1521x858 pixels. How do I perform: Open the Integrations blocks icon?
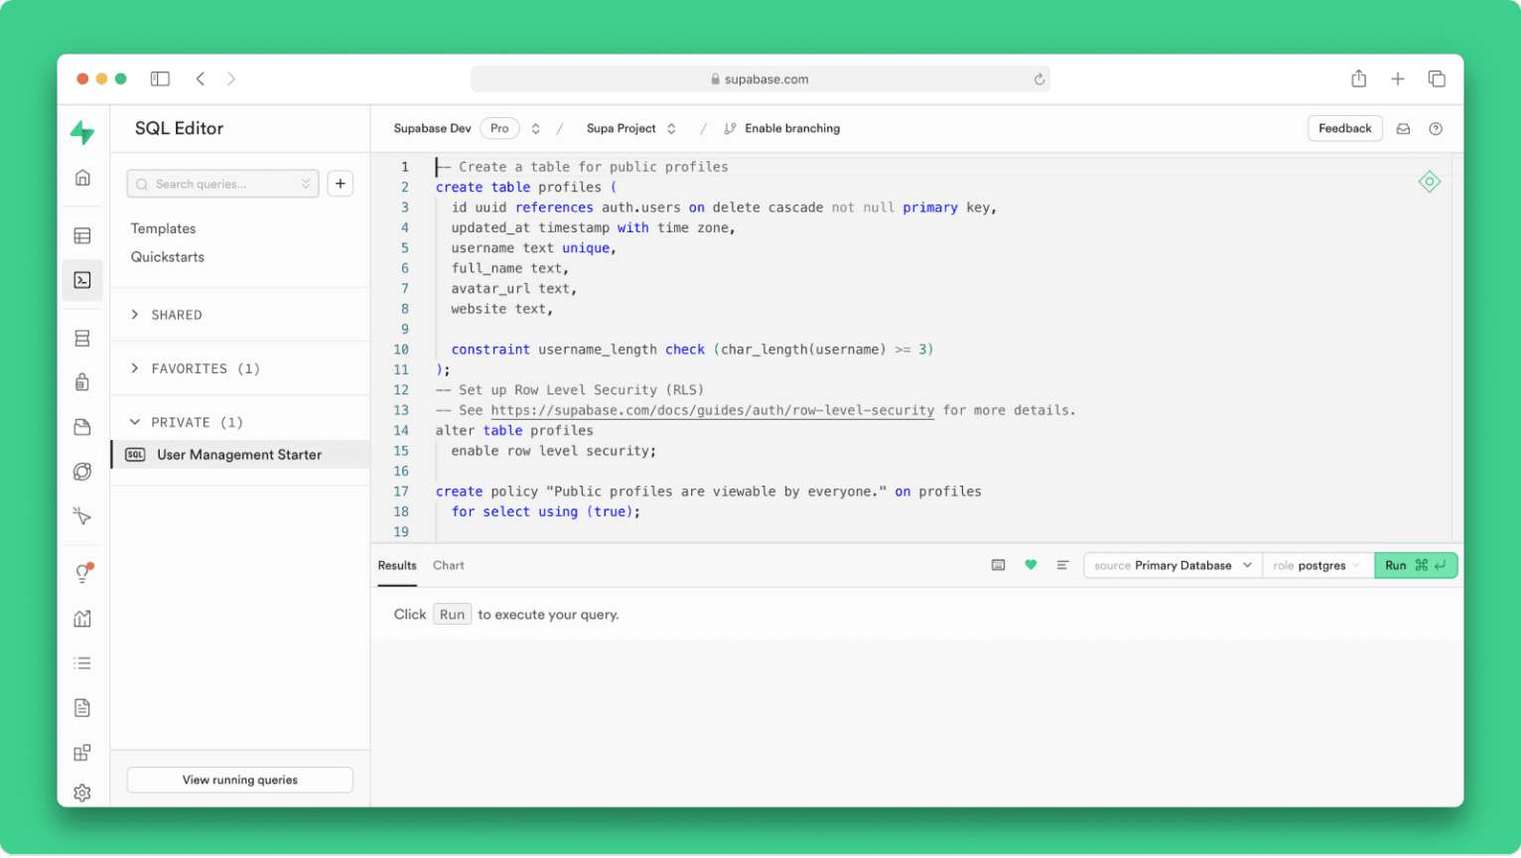click(x=82, y=753)
